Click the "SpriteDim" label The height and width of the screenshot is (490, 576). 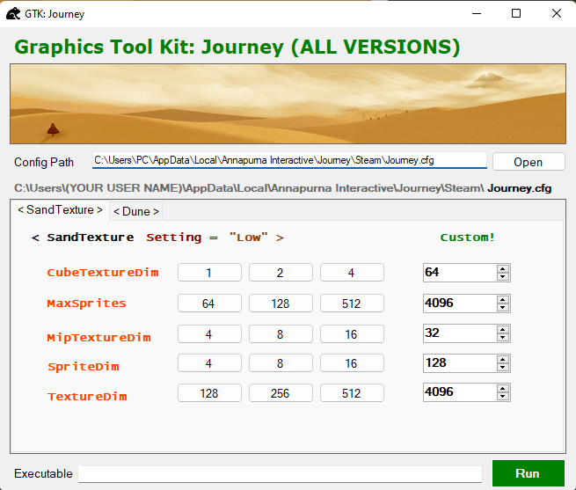pos(84,367)
